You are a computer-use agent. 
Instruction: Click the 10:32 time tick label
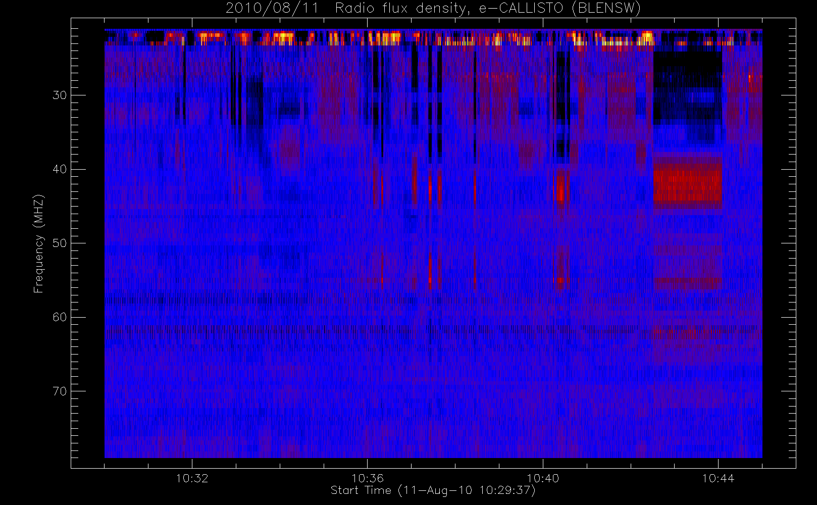(192, 478)
